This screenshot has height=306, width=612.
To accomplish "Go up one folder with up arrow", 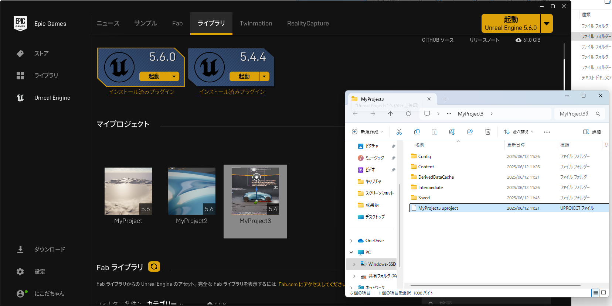I will tap(391, 114).
